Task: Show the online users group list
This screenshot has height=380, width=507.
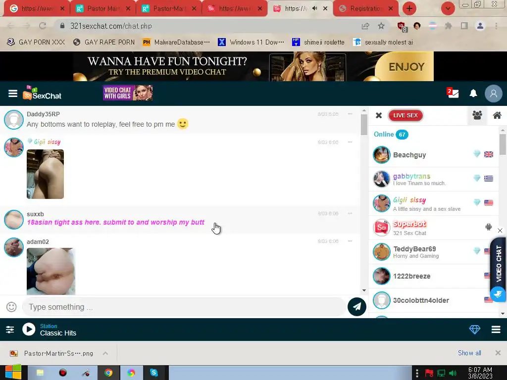Action: [477, 115]
